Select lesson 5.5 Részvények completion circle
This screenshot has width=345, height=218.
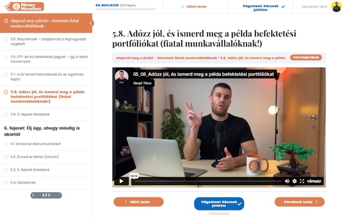6,39
